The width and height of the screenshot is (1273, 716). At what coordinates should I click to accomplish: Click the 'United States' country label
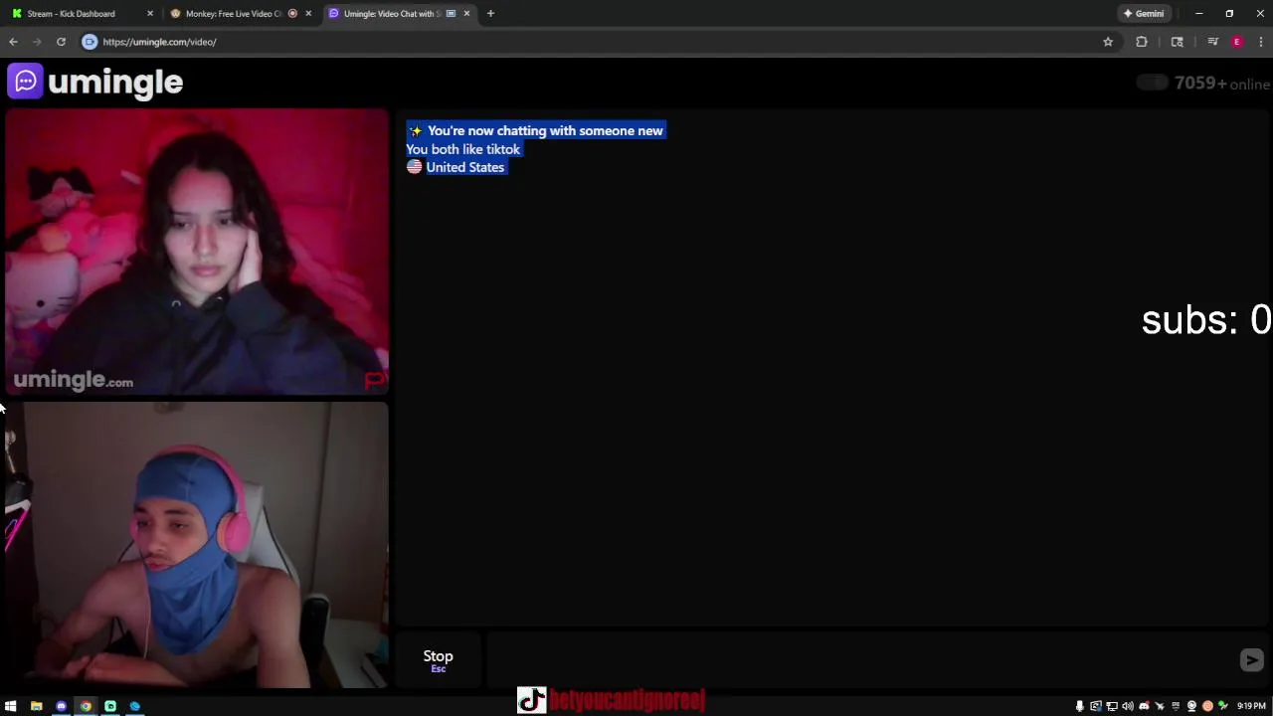point(464,167)
